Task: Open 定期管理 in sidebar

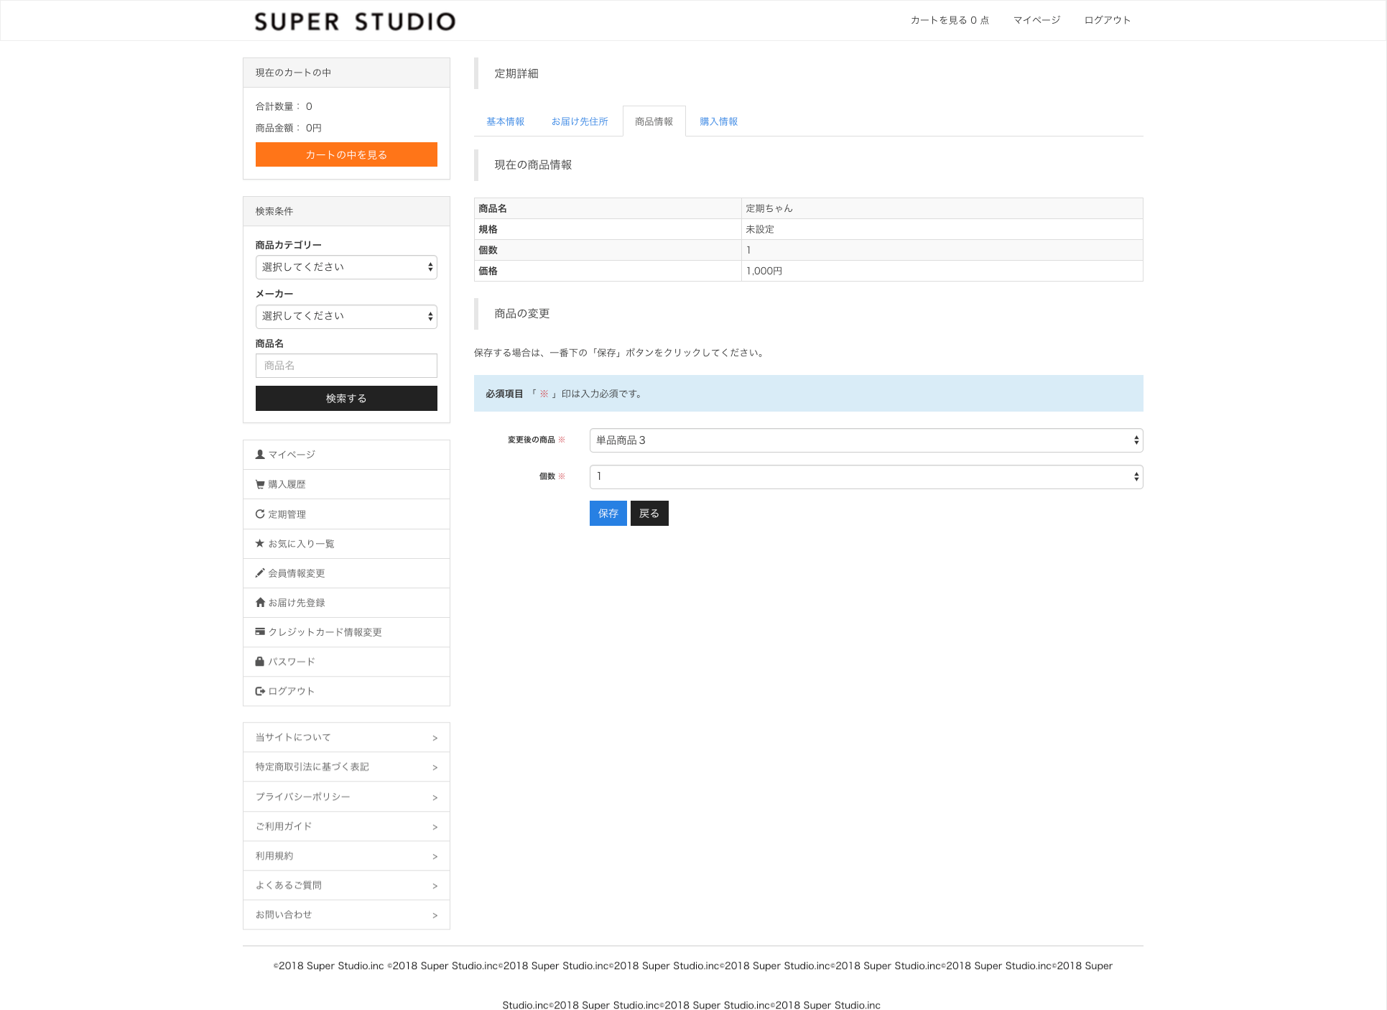Action: [346, 514]
